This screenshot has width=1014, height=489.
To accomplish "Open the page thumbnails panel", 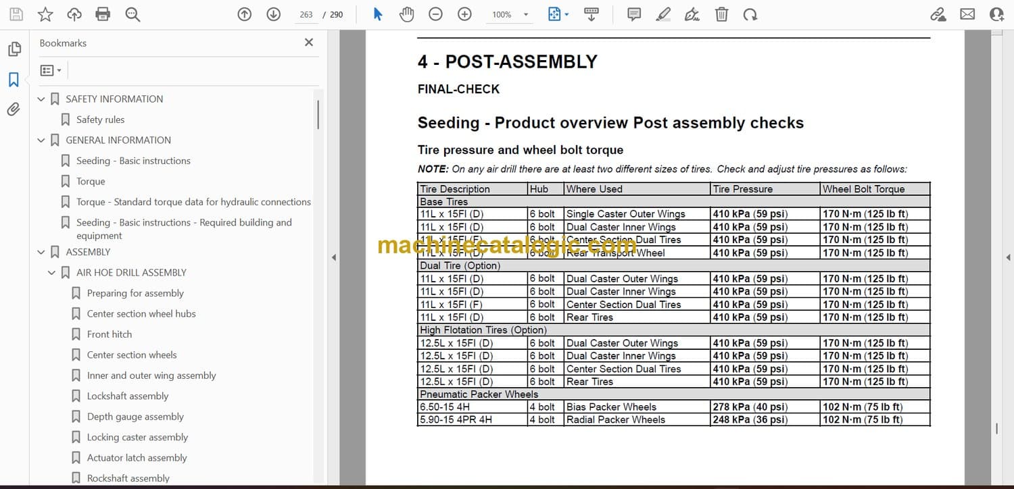I will [14, 49].
